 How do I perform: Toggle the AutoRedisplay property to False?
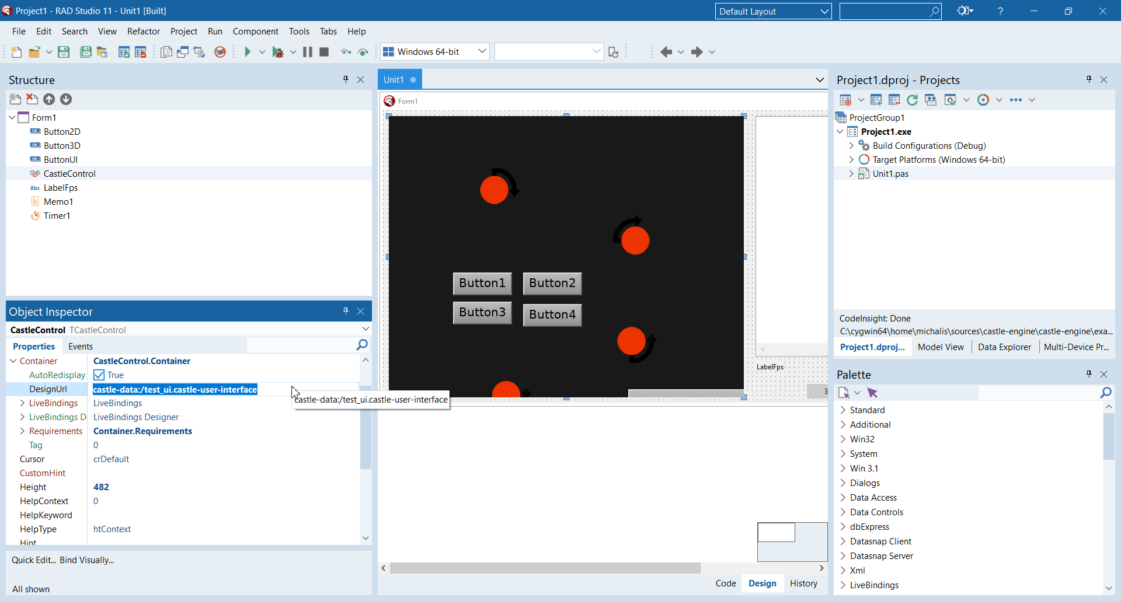coord(98,375)
